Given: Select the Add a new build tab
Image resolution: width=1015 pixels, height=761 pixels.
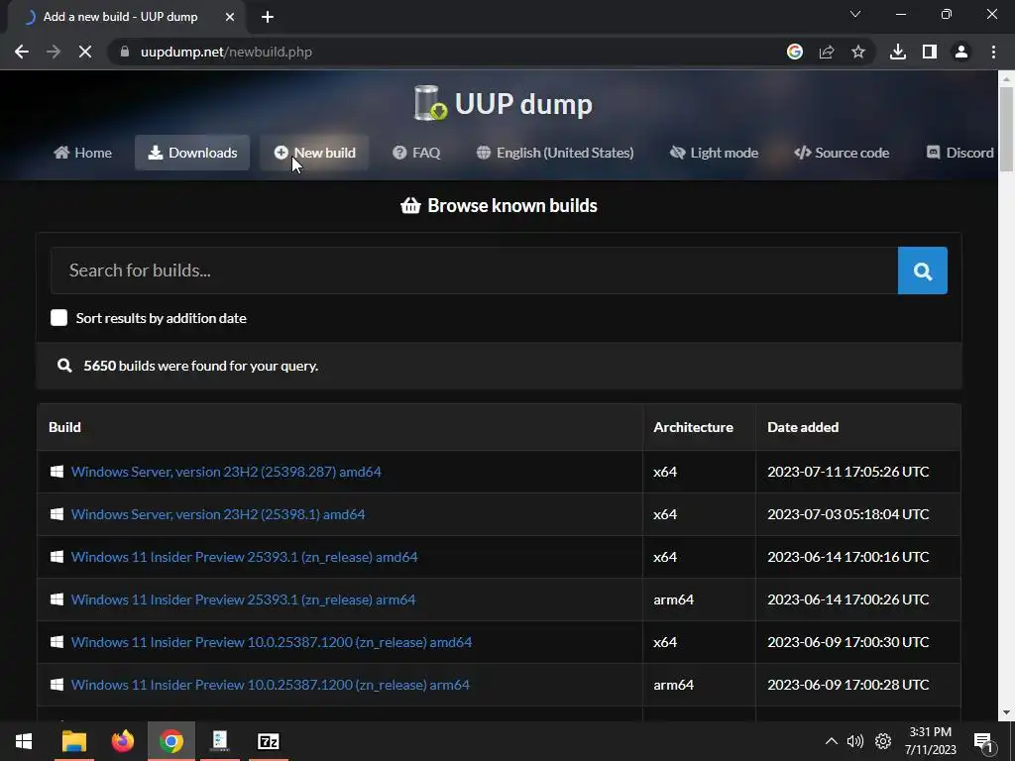Looking at the screenshot, I should pos(120,17).
